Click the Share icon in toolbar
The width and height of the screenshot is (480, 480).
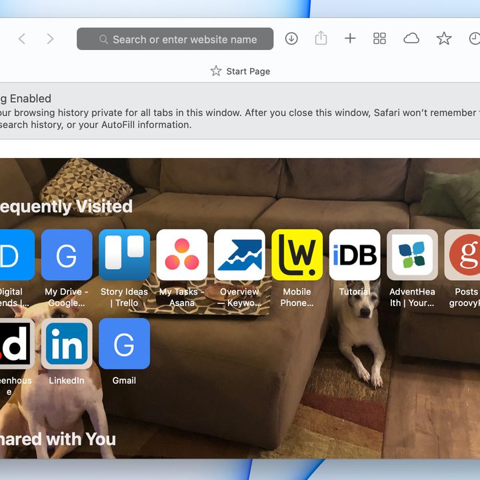coord(321,38)
